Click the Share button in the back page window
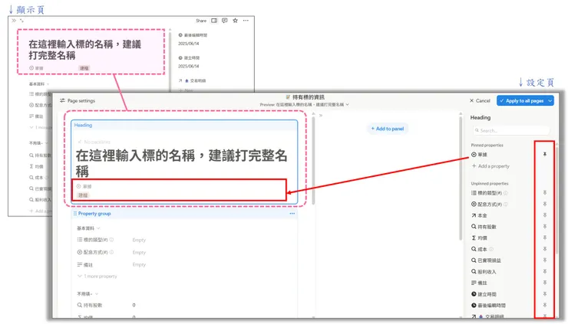 201,21
